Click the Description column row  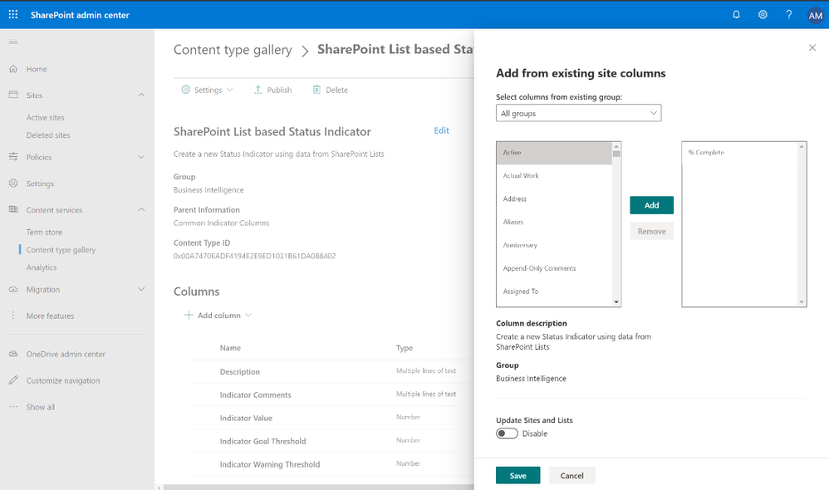tap(332, 371)
